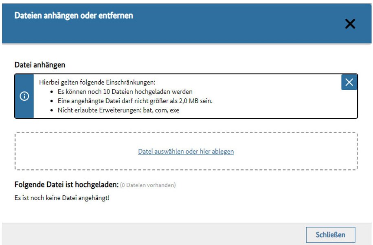The image size is (373, 245).
Task: Click the circled info icon in the notice
Action: [x=24, y=96]
